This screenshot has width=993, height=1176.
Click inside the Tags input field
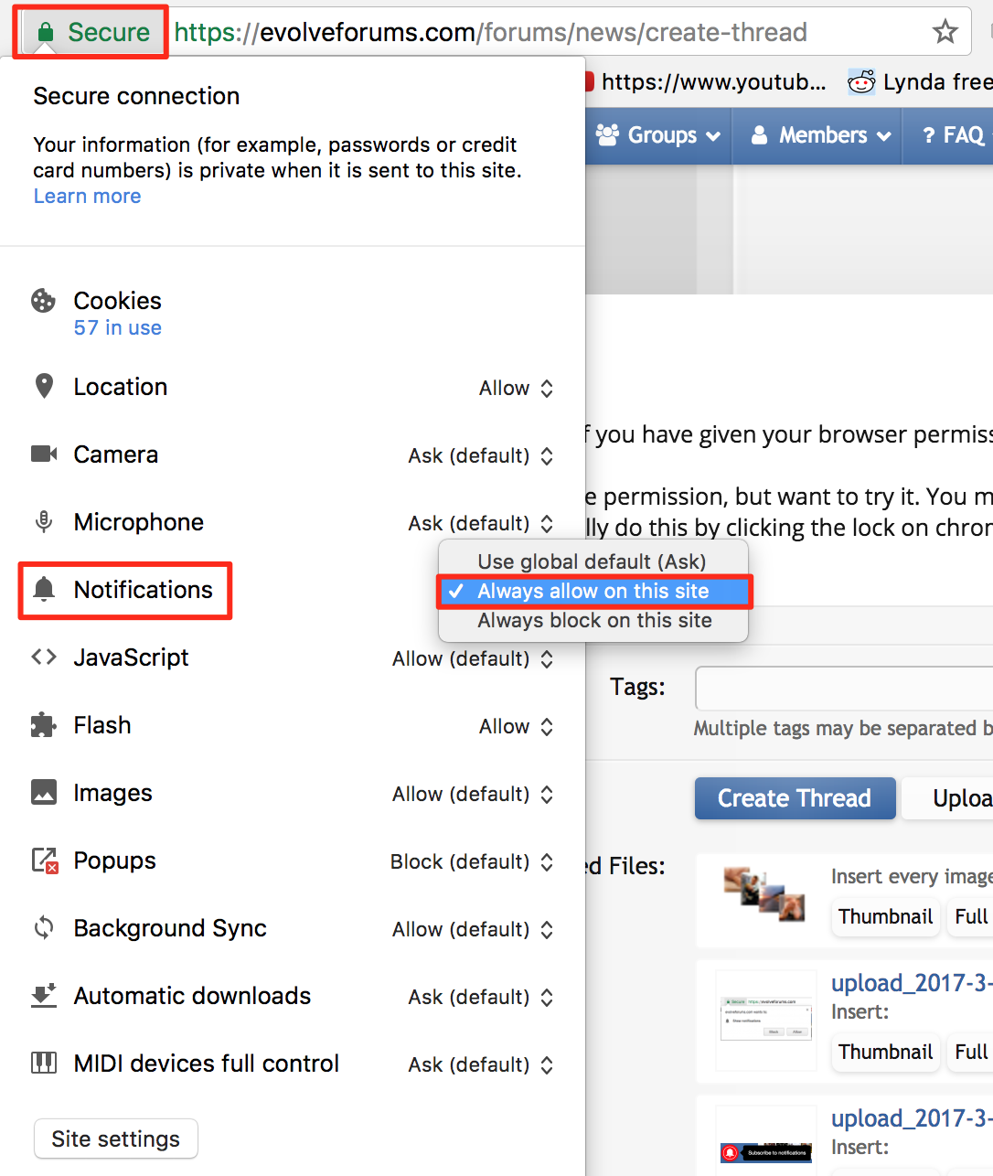click(x=841, y=688)
